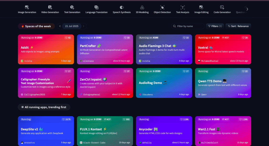Click the search magnifier icon

174,26
